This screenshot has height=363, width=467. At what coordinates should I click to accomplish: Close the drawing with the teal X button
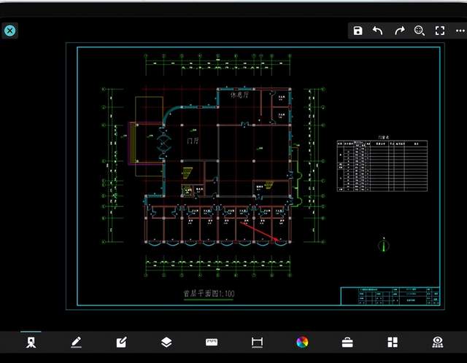point(9,31)
